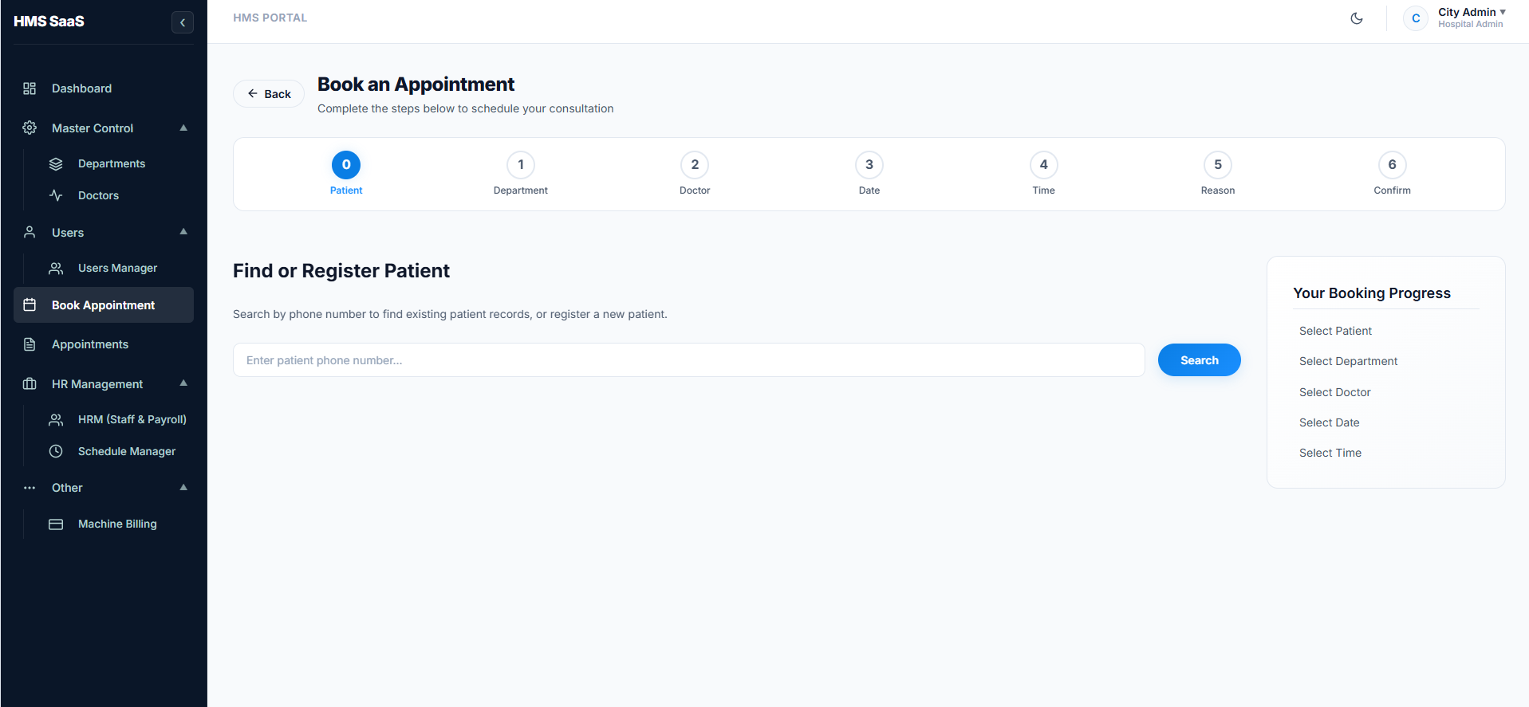The image size is (1529, 707).
Task: Click the HR Management briefcase icon
Action: click(30, 383)
